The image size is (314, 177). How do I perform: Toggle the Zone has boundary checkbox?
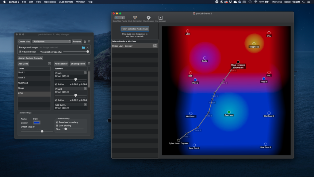pos(57,122)
